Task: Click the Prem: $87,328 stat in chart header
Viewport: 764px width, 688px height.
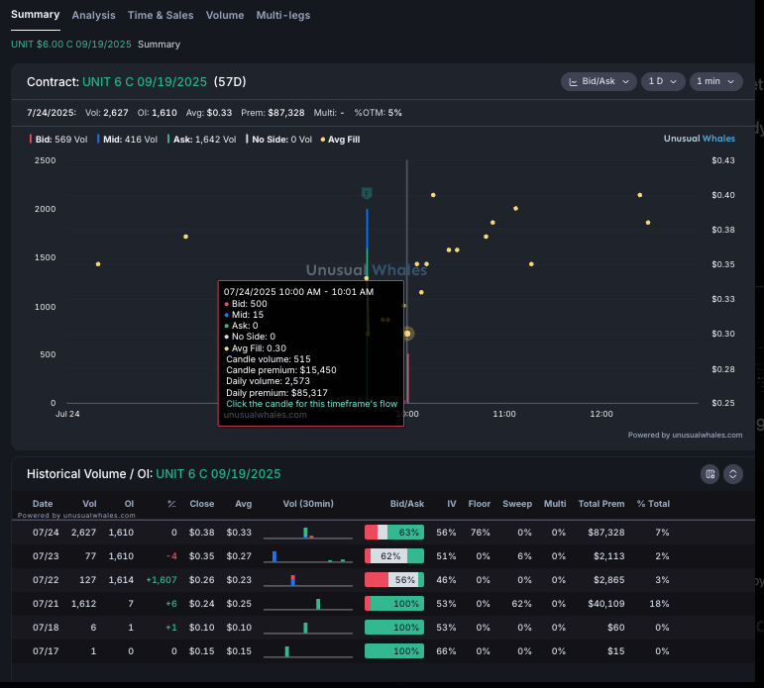Action: tap(273, 113)
